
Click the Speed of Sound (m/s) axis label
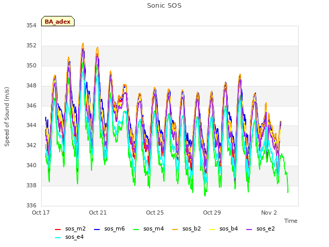pos(7,117)
